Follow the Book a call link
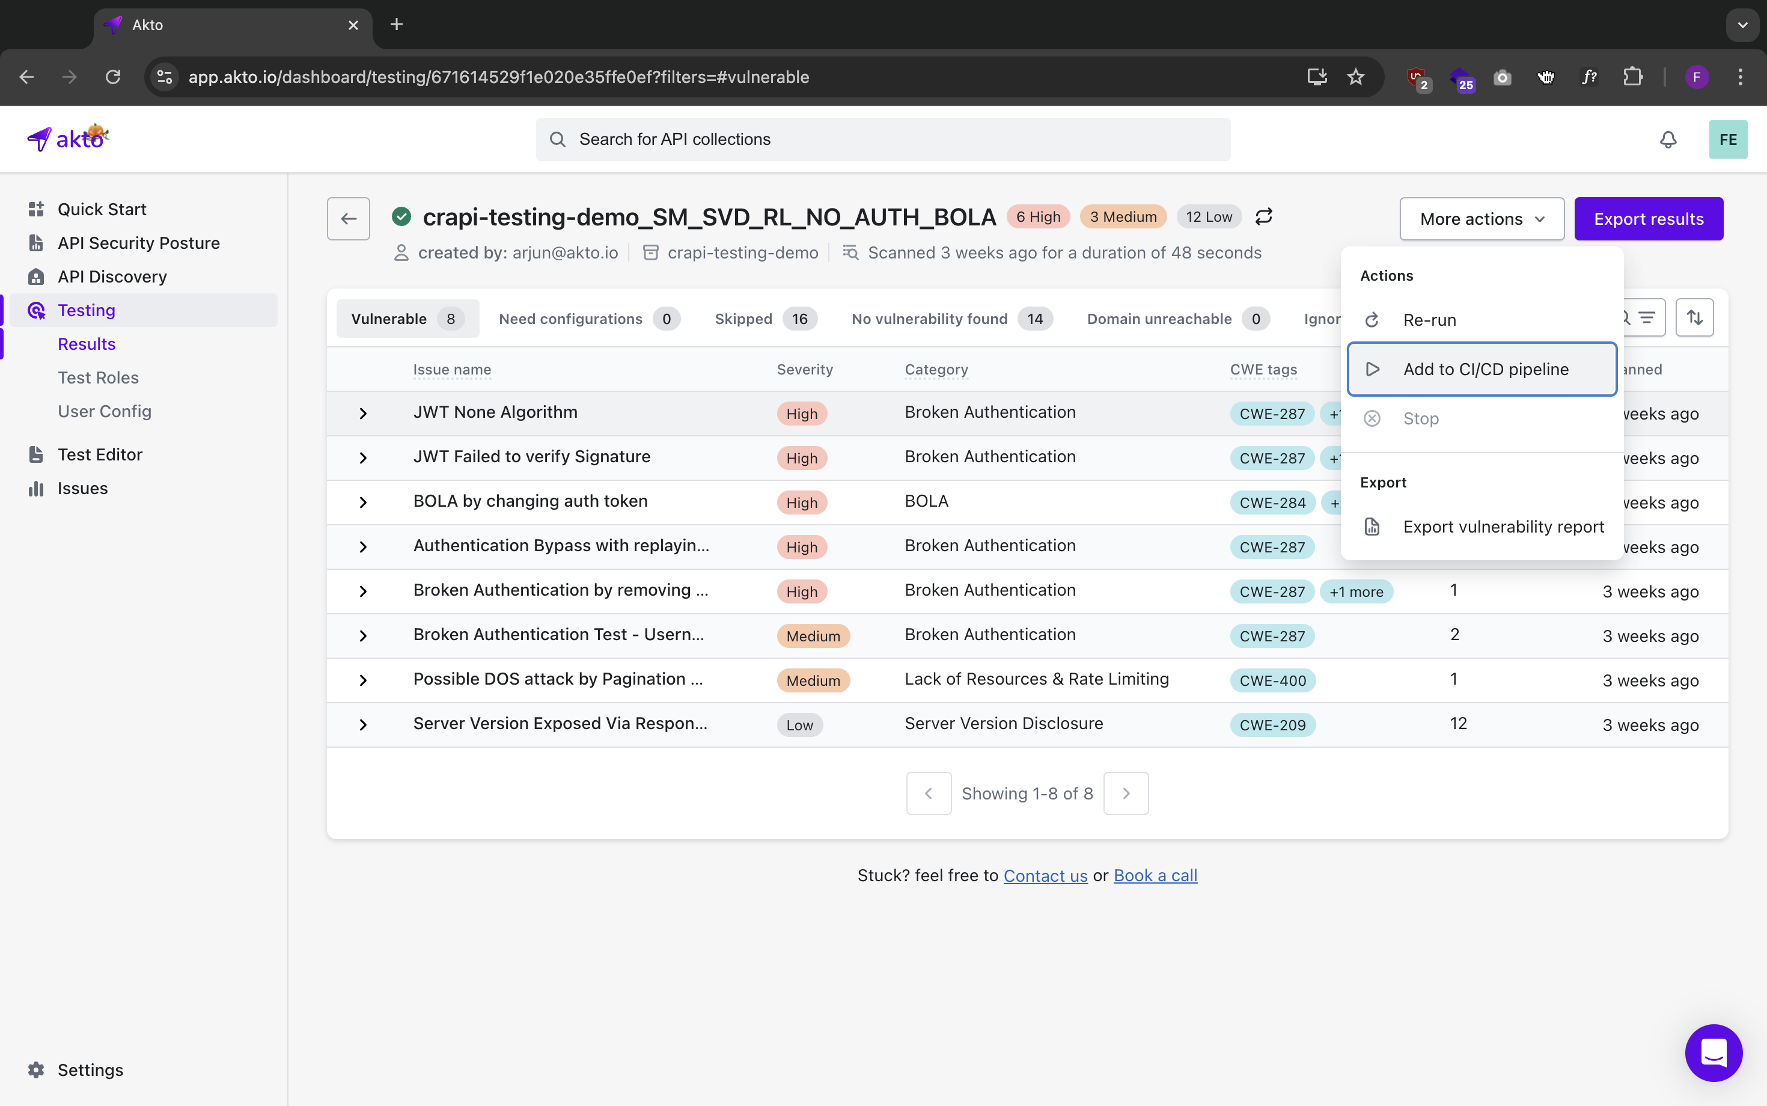This screenshot has width=1767, height=1106. (x=1155, y=876)
